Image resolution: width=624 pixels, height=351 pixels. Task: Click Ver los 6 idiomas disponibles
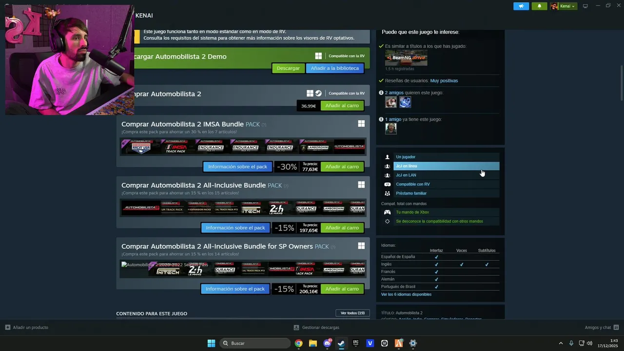406,294
